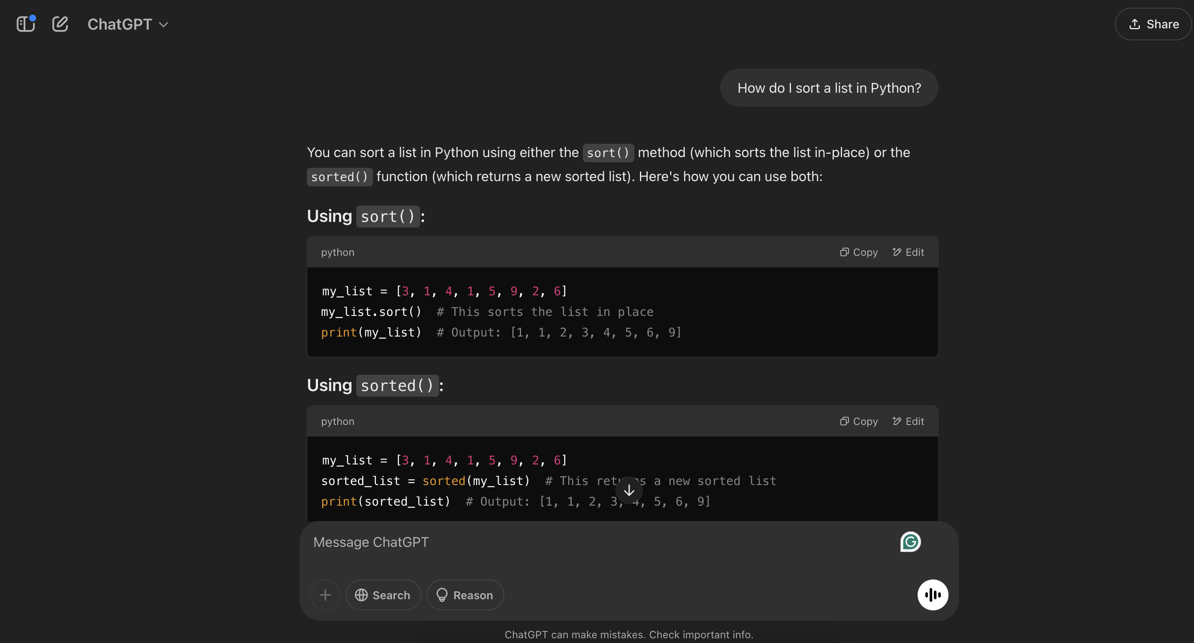Image resolution: width=1194 pixels, height=643 pixels.
Task: Open the sidebar panel icon
Action: (x=25, y=24)
